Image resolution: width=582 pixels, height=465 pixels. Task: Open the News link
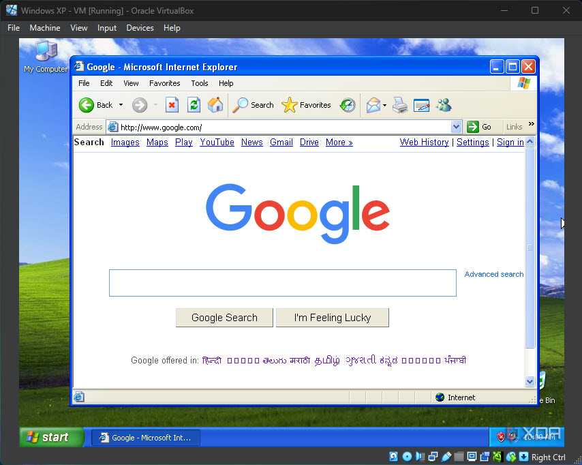(x=252, y=142)
